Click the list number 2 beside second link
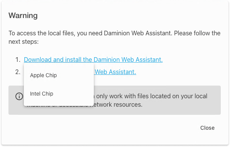The height and width of the screenshot is (147, 230). coord(18,72)
